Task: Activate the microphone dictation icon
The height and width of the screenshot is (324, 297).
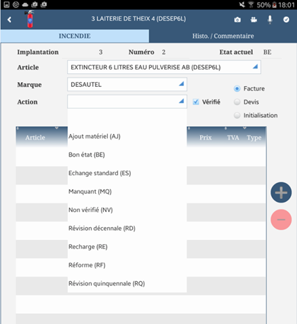Action: pyautogui.click(x=270, y=20)
